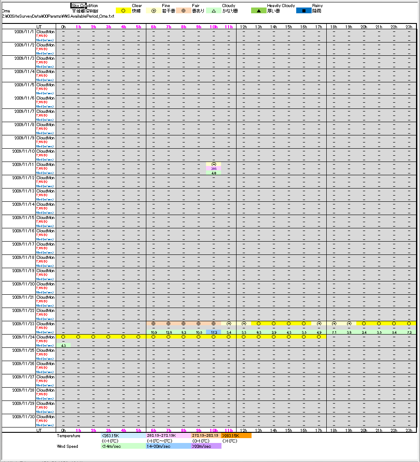This screenshot has height=462, width=420.
Task: Click the Fine sky legend dotted-circle icon
Action: (x=153, y=10)
